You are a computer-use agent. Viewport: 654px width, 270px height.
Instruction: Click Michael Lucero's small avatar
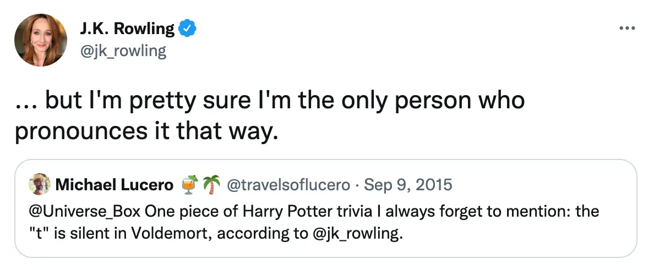pyautogui.click(x=40, y=185)
